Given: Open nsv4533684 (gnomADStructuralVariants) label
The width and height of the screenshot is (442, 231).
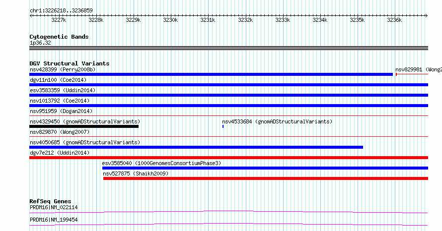Looking at the screenshot, I should [277, 121].
